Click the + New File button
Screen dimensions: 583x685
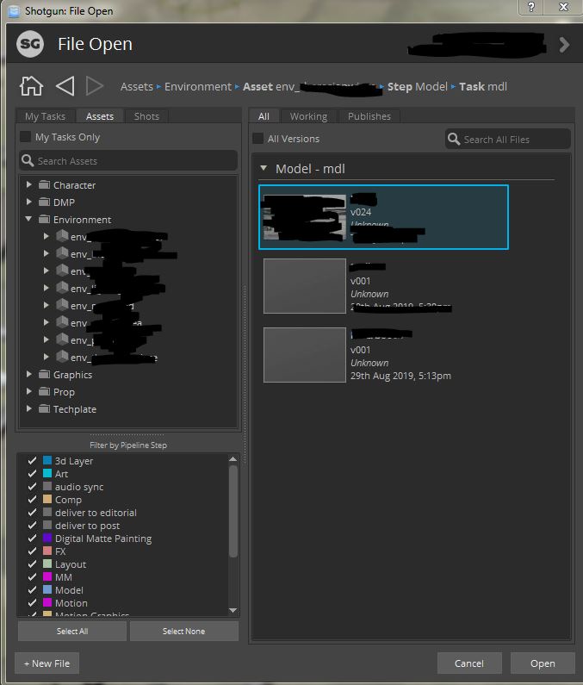47,663
